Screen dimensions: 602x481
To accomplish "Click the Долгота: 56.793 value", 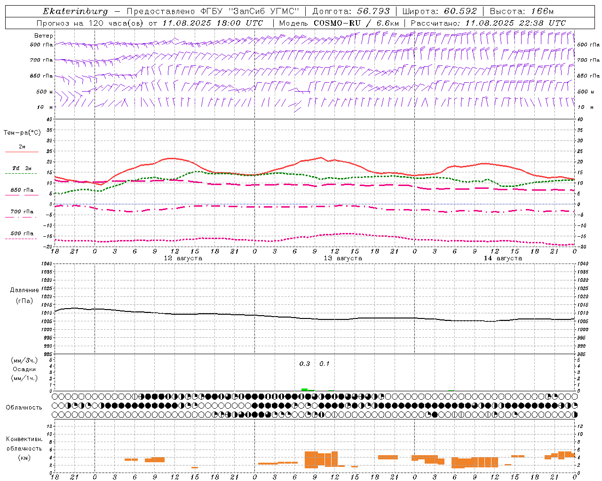I will [351, 11].
